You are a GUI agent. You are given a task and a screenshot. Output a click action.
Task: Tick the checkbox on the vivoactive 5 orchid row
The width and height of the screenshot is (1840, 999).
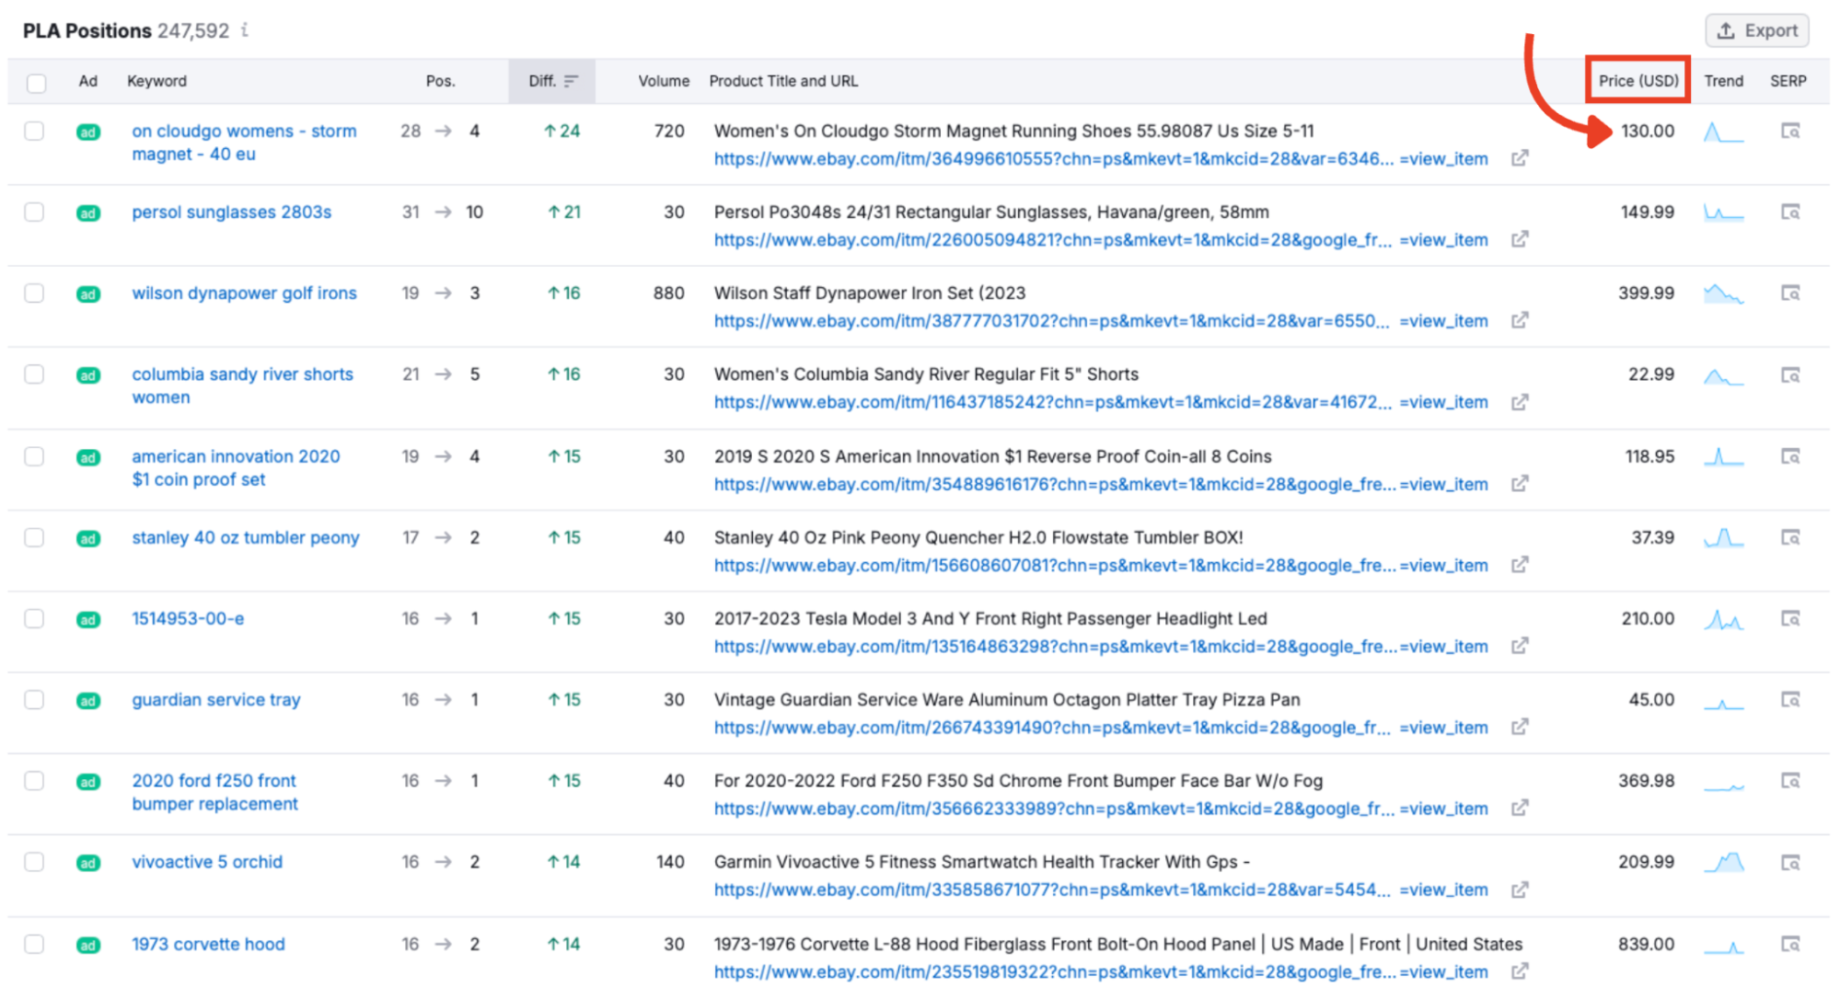point(34,862)
